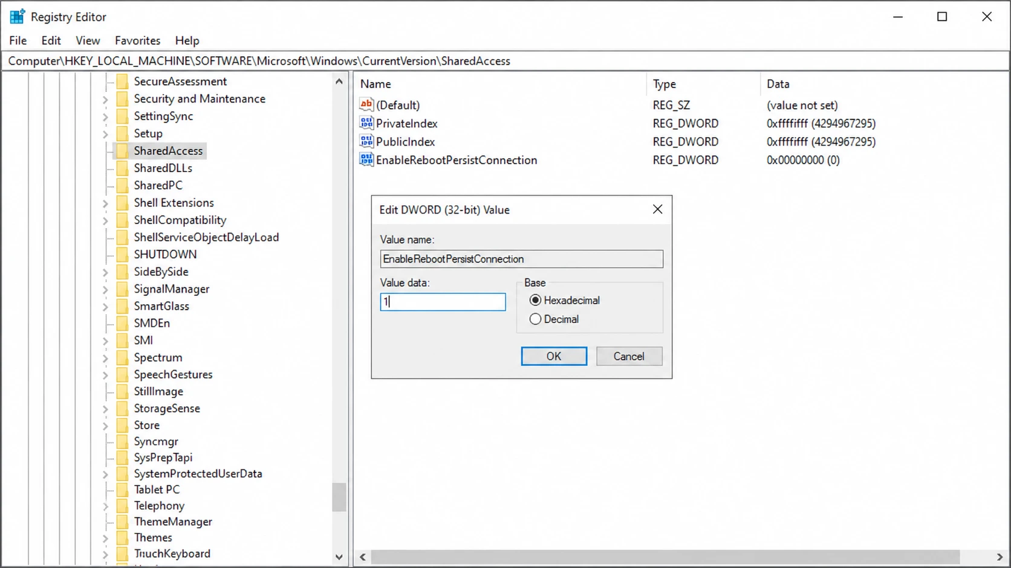The width and height of the screenshot is (1011, 568).
Task: Click the StillImage folder icon
Action: [122, 391]
